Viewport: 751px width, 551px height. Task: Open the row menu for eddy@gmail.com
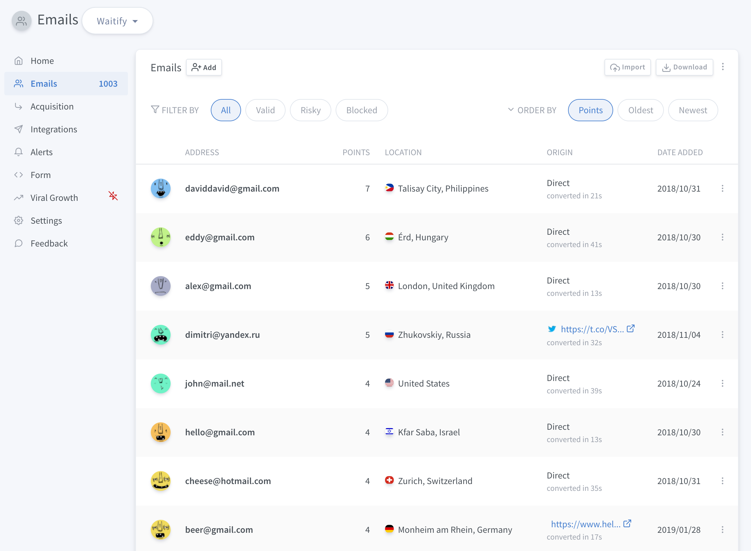coord(723,237)
